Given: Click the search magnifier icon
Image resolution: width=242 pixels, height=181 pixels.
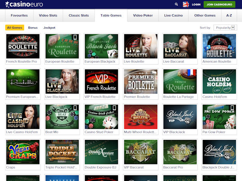Looking at the screenshot, I should click(176, 4).
